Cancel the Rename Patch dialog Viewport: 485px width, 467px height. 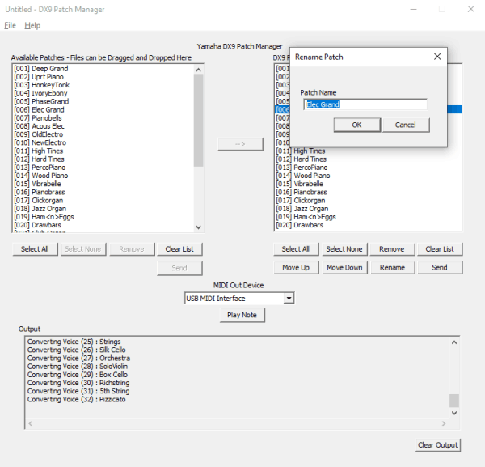406,125
